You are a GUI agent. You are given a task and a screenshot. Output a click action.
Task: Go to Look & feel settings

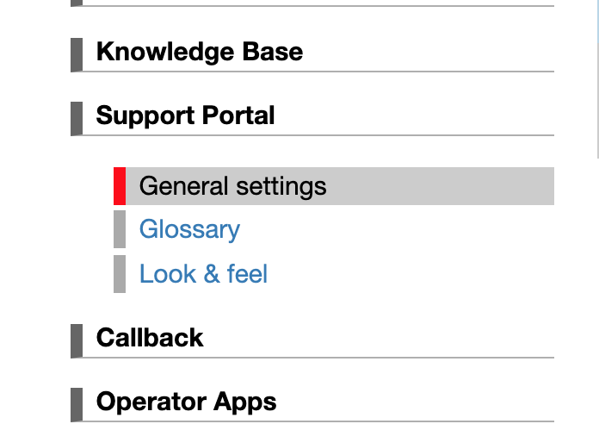(203, 274)
